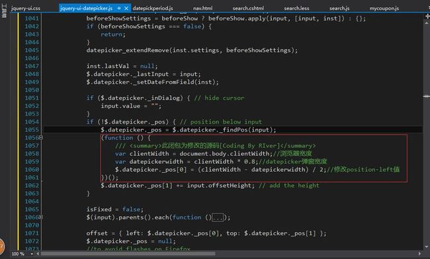Screen dimensions: 430x259
Task: Click the '[Coding By RIver]' summary comment
Action: coord(251,146)
